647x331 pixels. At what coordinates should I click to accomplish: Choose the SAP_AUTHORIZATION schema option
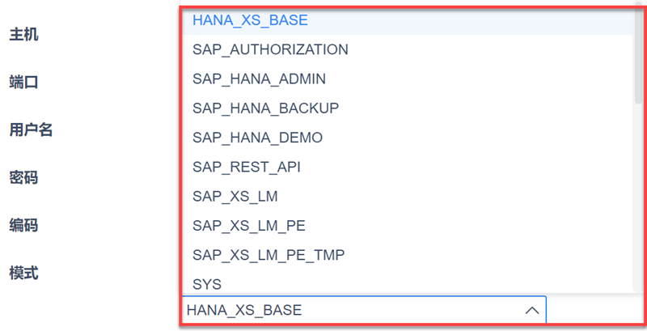(x=270, y=49)
